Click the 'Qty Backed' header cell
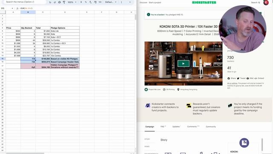Screen dimensions: 273x154 28,28
